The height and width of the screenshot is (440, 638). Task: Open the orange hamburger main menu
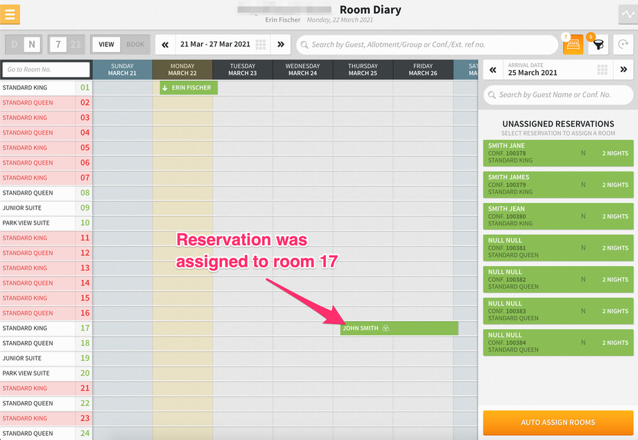pyautogui.click(x=10, y=15)
